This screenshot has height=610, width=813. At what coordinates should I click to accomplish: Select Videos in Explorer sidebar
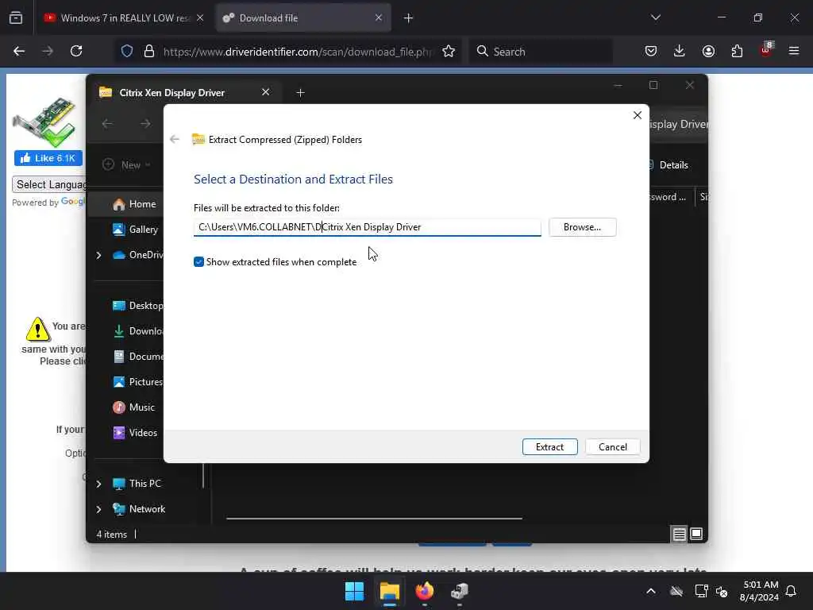coord(135,433)
